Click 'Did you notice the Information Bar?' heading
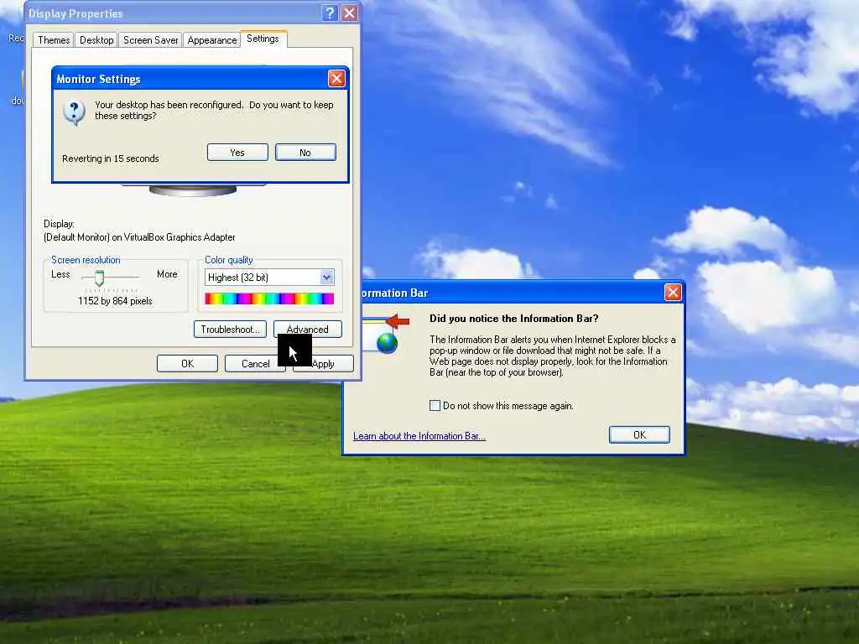Image resolution: width=859 pixels, height=644 pixels. coord(514,319)
